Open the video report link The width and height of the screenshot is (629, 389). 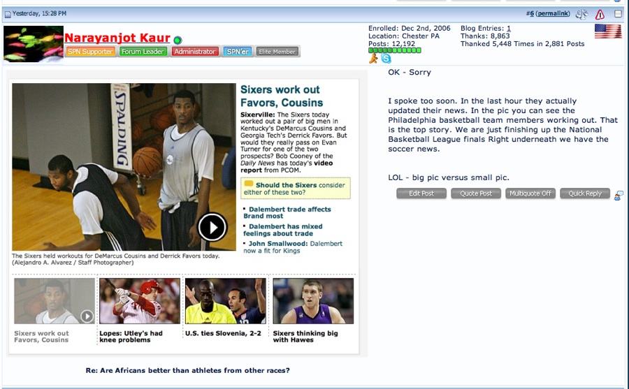point(287,166)
